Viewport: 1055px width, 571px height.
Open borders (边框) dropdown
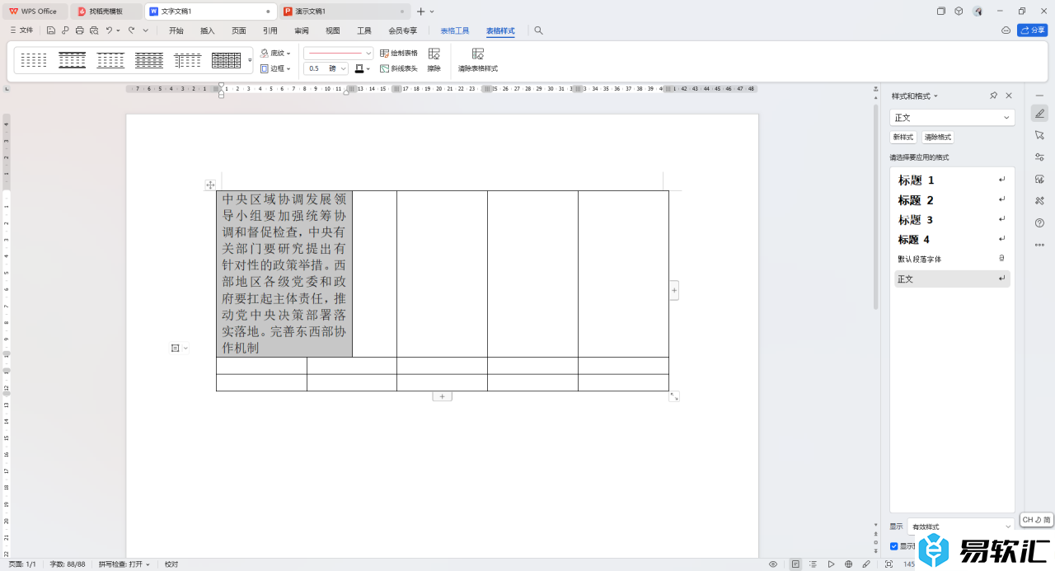275,68
